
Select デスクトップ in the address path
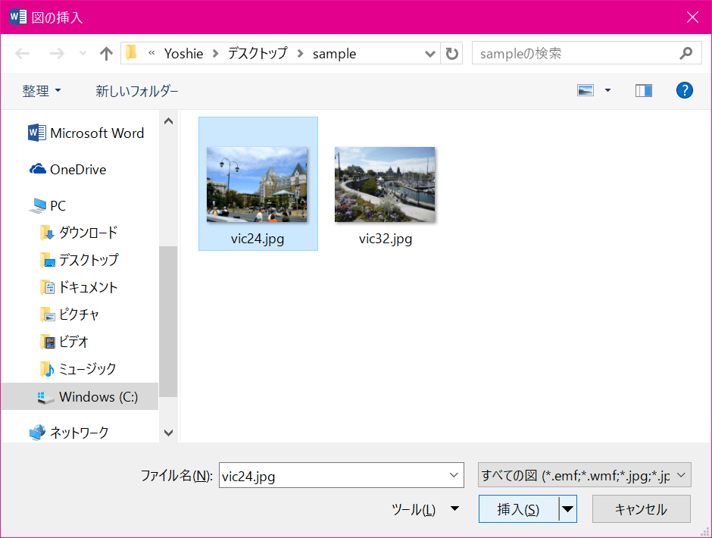(x=258, y=54)
